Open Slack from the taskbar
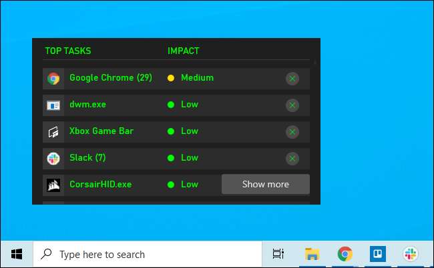This screenshot has height=268, width=434. (x=411, y=253)
